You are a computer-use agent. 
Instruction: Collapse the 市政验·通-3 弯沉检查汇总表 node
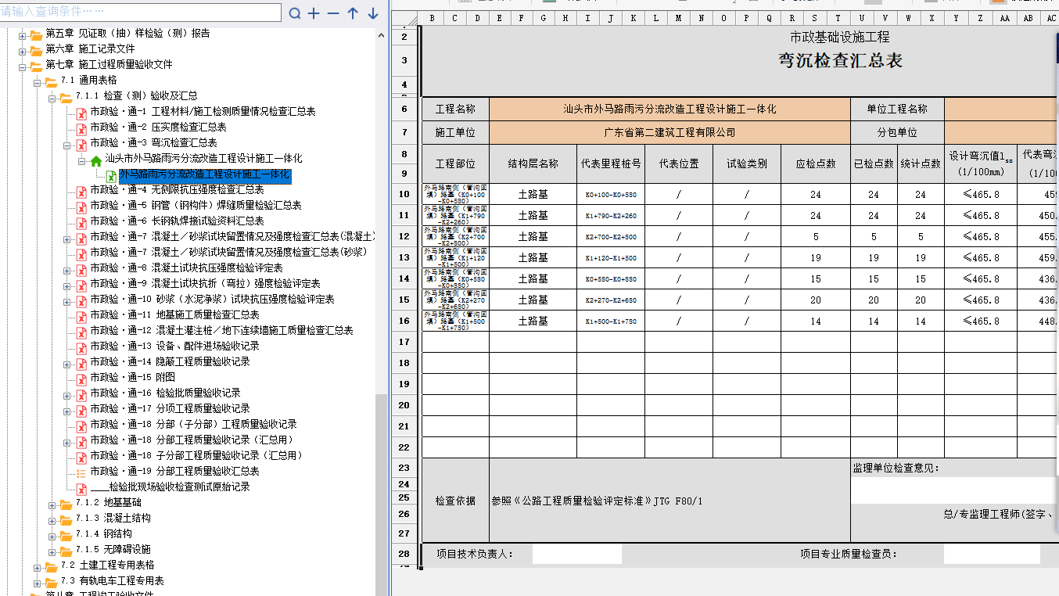(67, 144)
